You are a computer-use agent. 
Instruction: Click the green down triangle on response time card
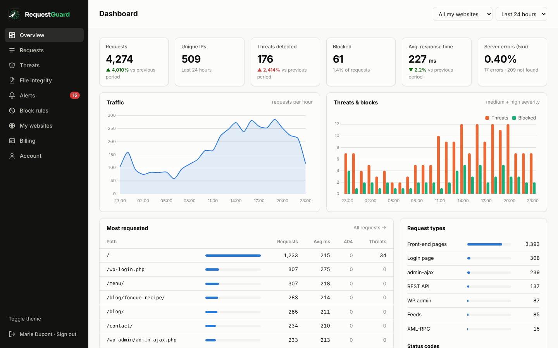[x=411, y=70]
